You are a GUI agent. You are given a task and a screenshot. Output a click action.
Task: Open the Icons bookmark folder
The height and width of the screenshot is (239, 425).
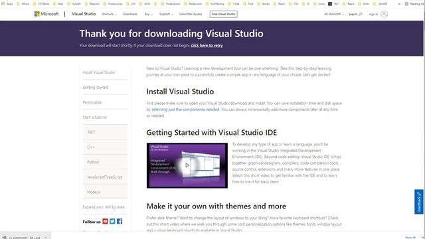click(x=319, y=4)
